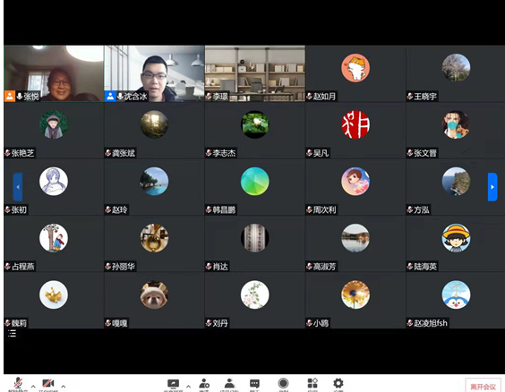
Task: Unmute the microphone in the bottom toolbar
Action: (x=18, y=384)
